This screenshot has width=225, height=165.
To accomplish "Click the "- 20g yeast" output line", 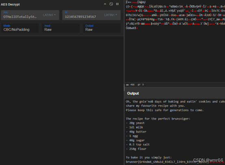I will point(135,123).
